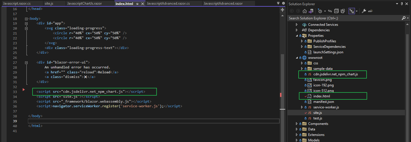411x142 pixels.
Task: Click the Solution Explorer Home icon
Action: [305, 11]
